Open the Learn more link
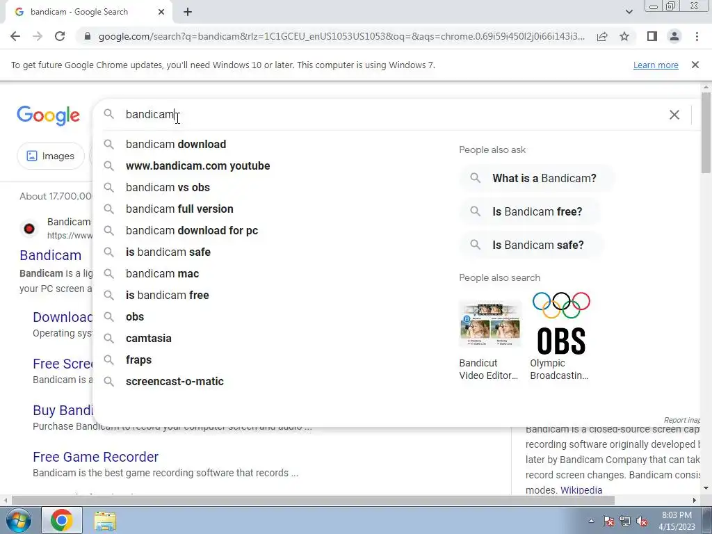Image resolution: width=712 pixels, height=534 pixels. click(656, 65)
